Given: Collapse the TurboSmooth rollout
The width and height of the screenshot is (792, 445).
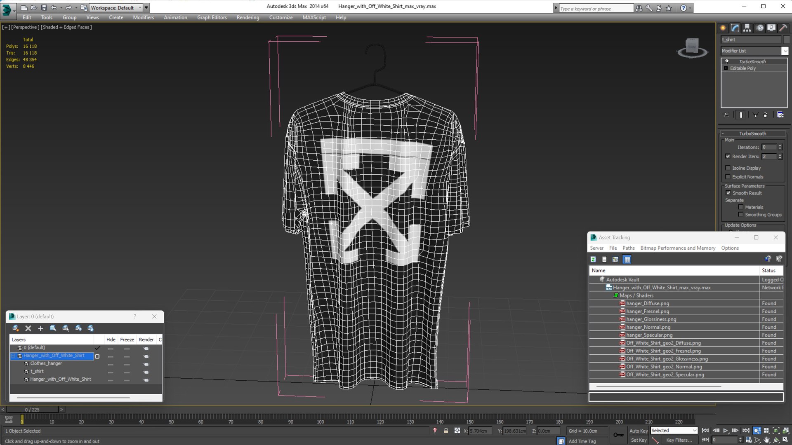Looking at the screenshot, I should click(x=752, y=133).
